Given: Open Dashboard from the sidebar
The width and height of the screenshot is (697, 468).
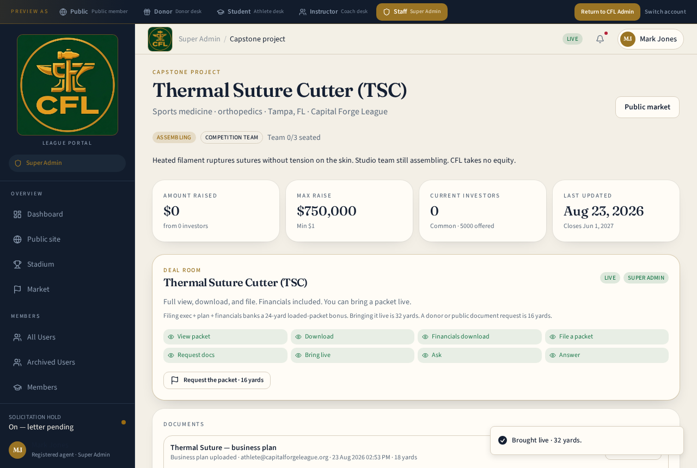Looking at the screenshot, I should [67, 214].
